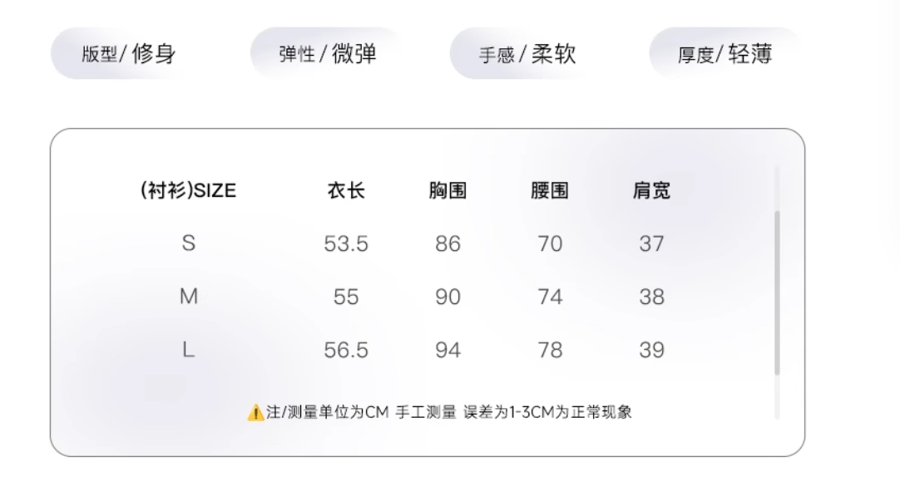Click the (衬衫)SIZE column header
This screenshot has height=501, width=900.
tap(188, 191)
